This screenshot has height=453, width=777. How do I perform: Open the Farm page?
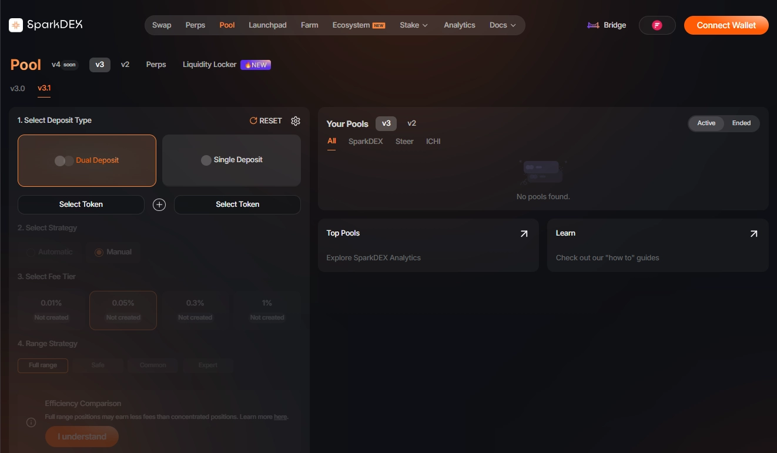point(309,25)
